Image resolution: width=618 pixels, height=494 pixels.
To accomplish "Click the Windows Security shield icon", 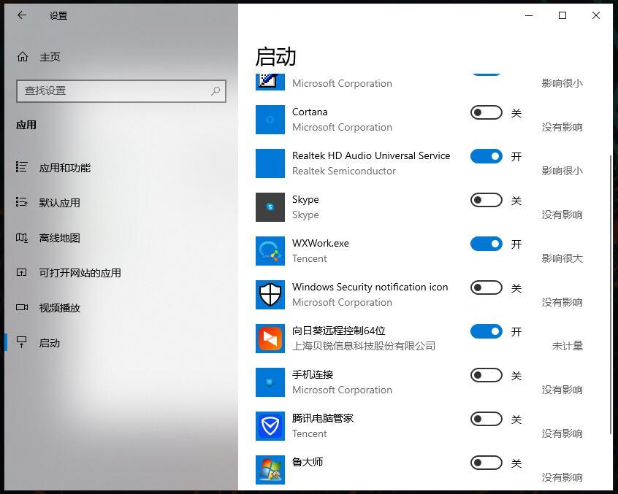I will pyautogui.click(x=270, y=295).
